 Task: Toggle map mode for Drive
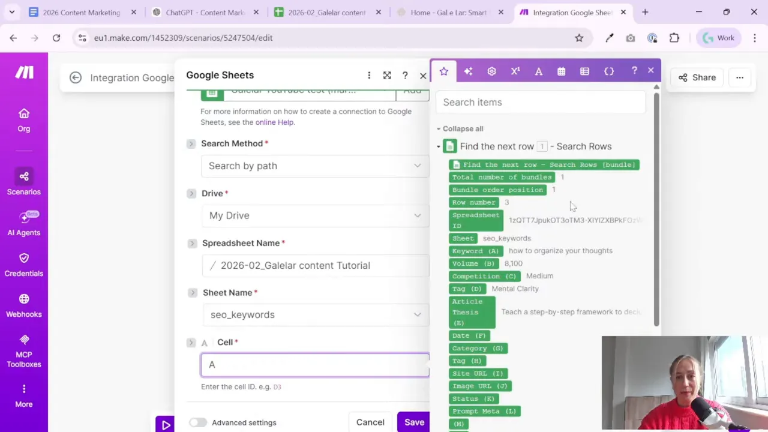[191, 193]
